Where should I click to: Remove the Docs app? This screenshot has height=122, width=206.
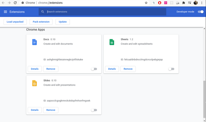click(51, 69)
